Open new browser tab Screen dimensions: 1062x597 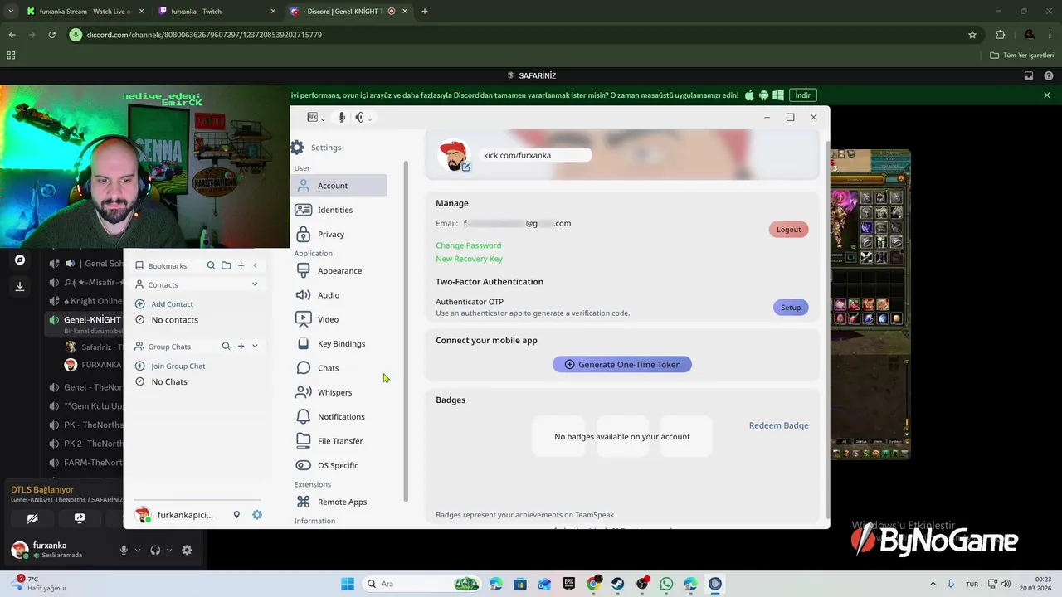pos(425,12)
